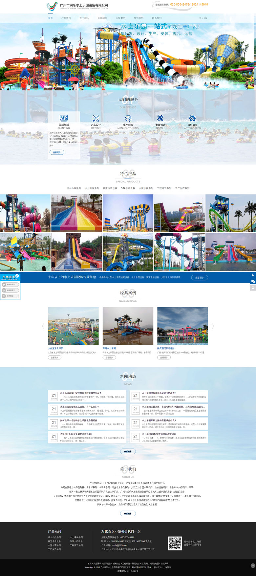This screenshot has width=256, height=576.
Task: Collapse the 在线咨询 online consultation panel
Action: (17, 276)
